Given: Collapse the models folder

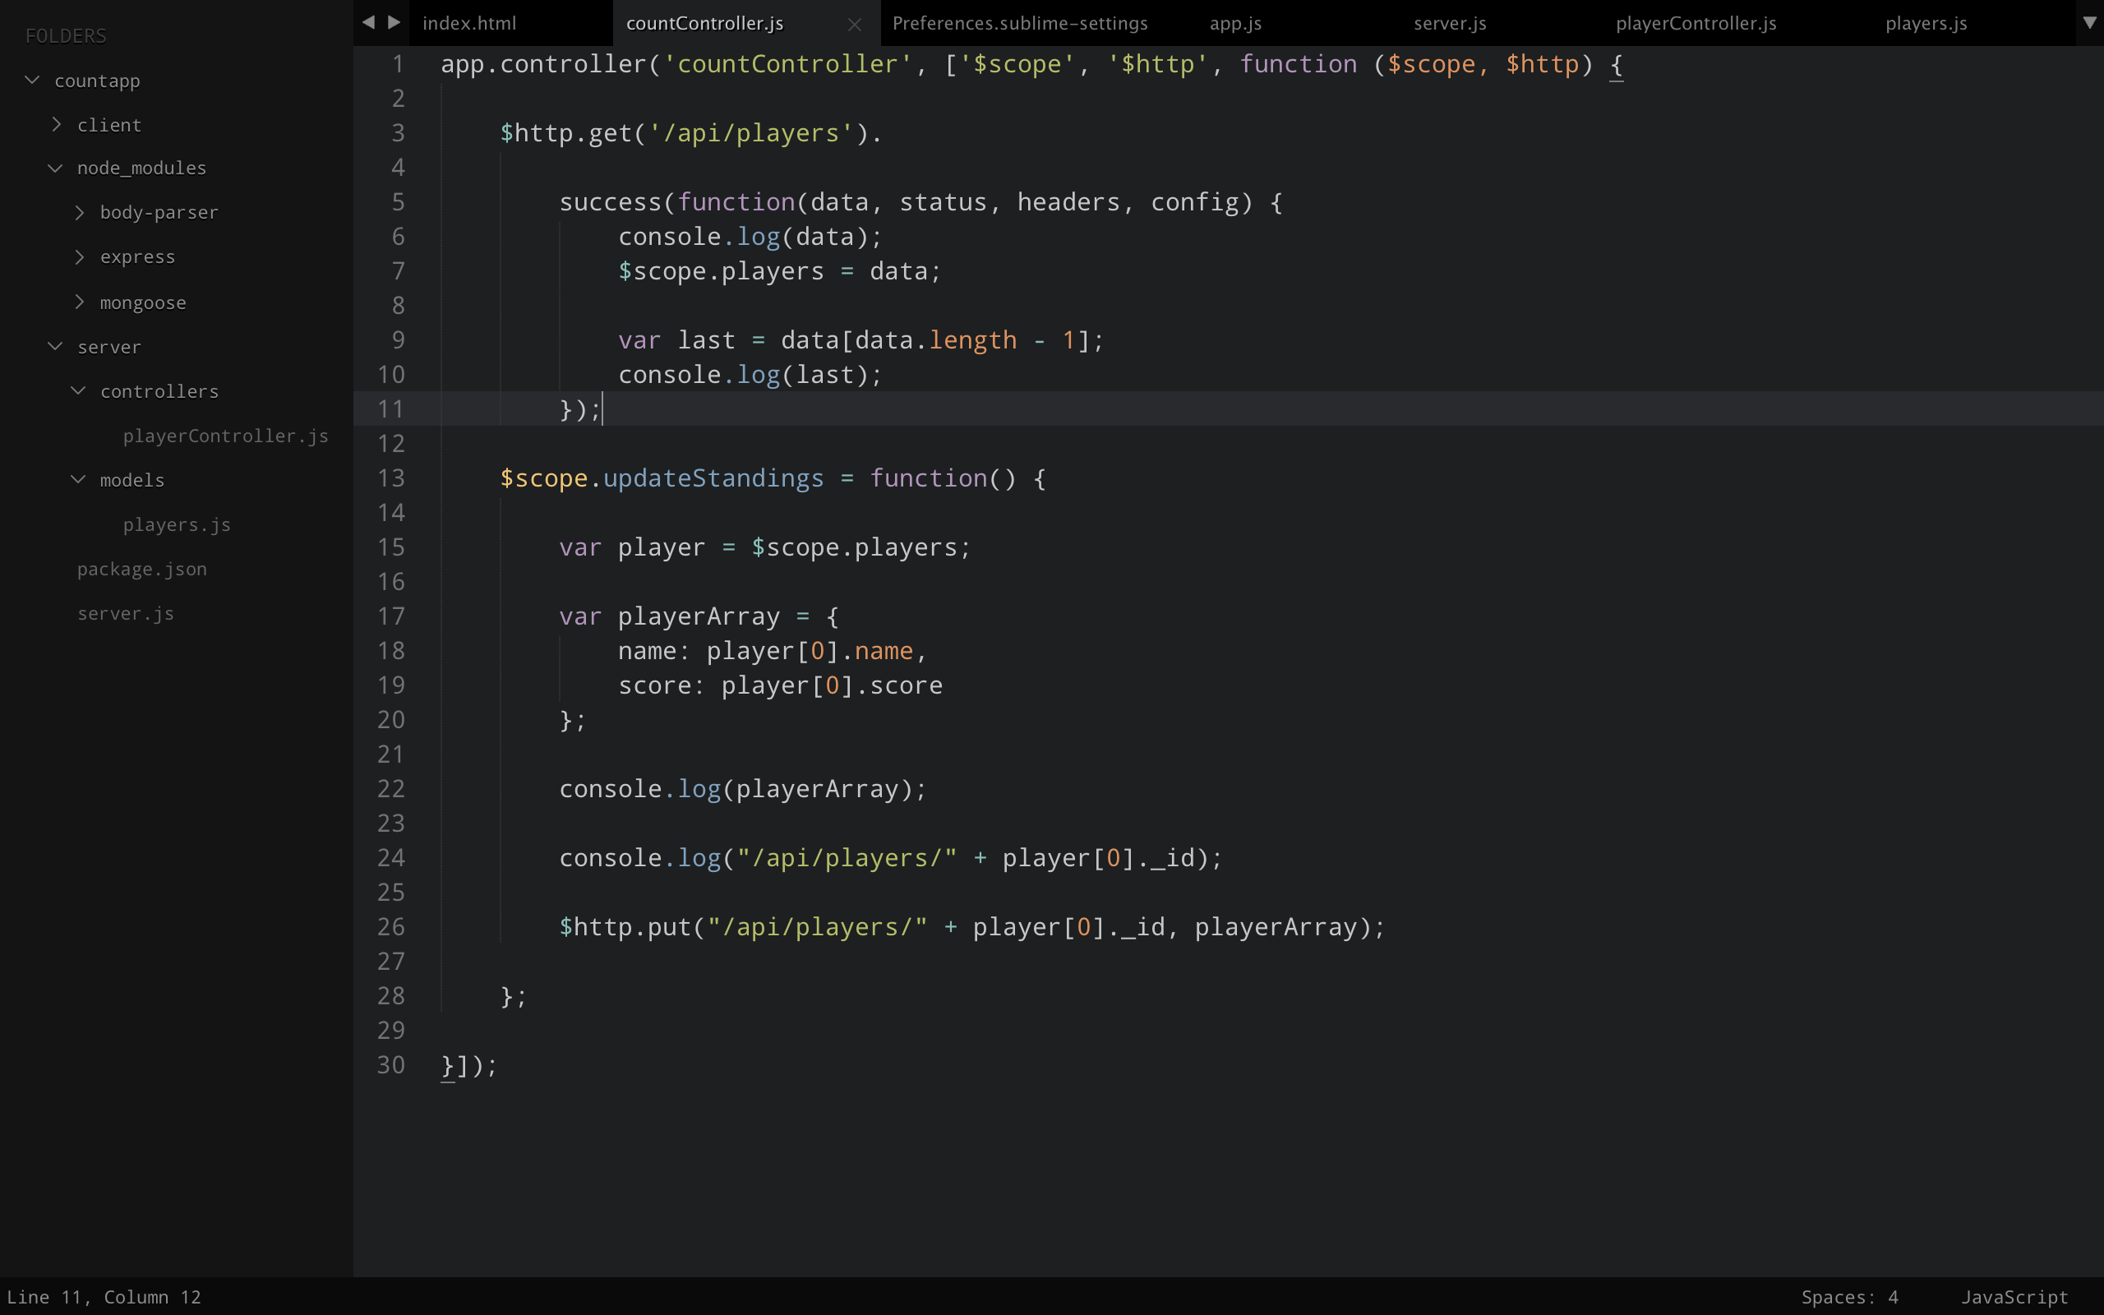Looking at the screenshot, I should pyautogui.click(x=78, y=479).
